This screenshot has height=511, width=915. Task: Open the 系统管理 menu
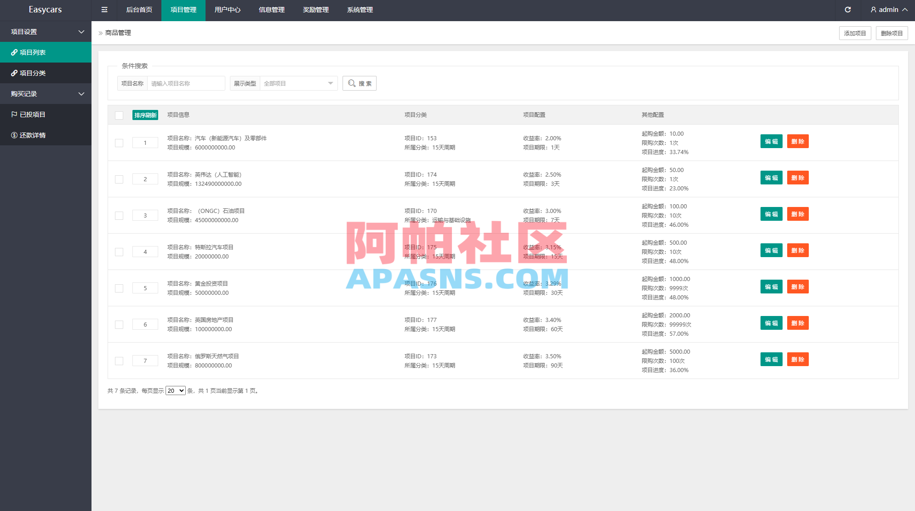tap(360, 10)
